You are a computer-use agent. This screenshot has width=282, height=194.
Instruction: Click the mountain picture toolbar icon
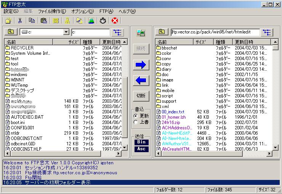[x=91, y=21]
